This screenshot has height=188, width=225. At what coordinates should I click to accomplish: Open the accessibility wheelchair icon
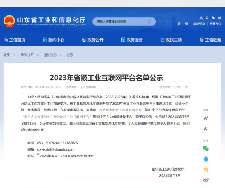[x=201, y=18]
